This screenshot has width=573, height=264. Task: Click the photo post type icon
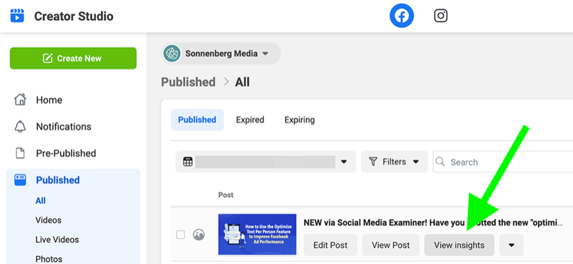coord(199,235)
